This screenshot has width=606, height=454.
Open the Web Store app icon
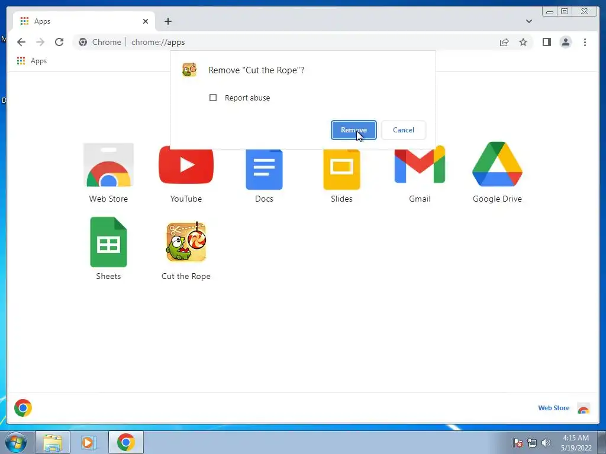tap(109, 166)
